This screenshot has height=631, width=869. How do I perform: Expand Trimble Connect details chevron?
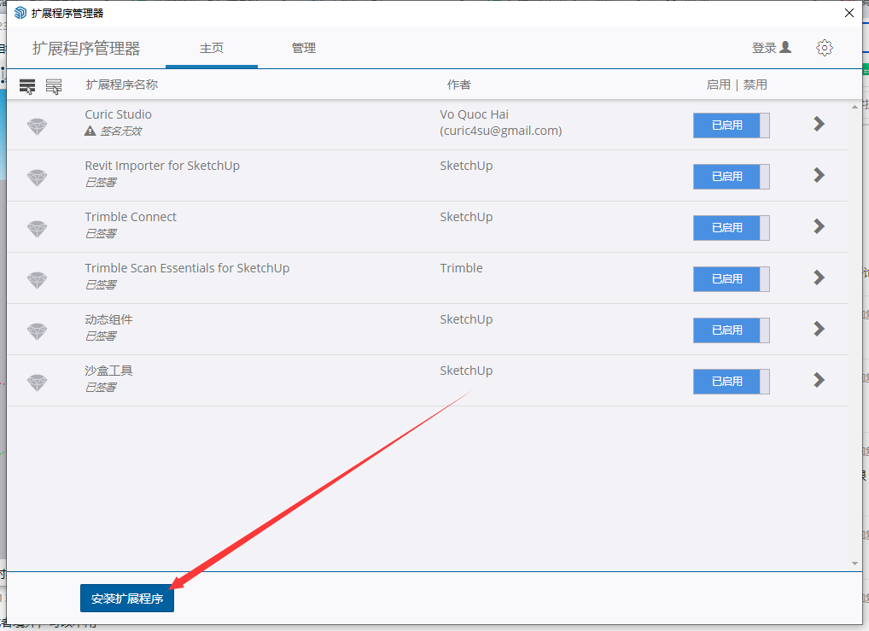pos(819,226)
